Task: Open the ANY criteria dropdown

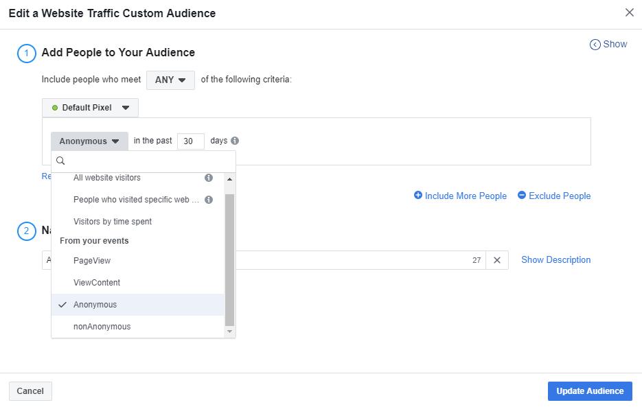Action: 170,80
